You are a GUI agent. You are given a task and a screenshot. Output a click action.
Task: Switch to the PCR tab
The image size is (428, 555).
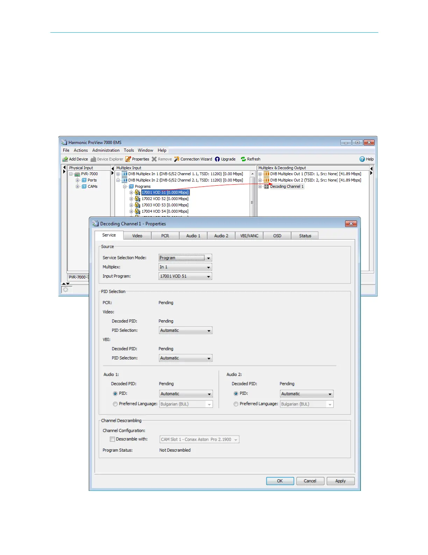[x=165, y=236]
